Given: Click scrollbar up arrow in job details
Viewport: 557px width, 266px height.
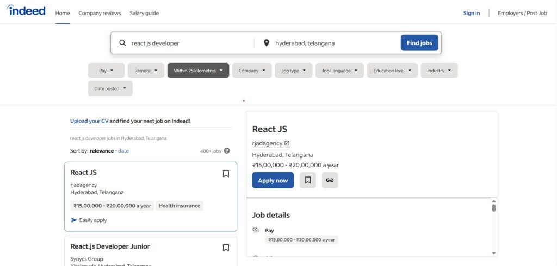Looking at the screenshot, I should [x=494, y=201].
